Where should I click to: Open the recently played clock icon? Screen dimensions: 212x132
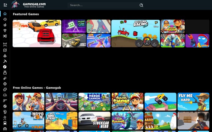(5, 19)
